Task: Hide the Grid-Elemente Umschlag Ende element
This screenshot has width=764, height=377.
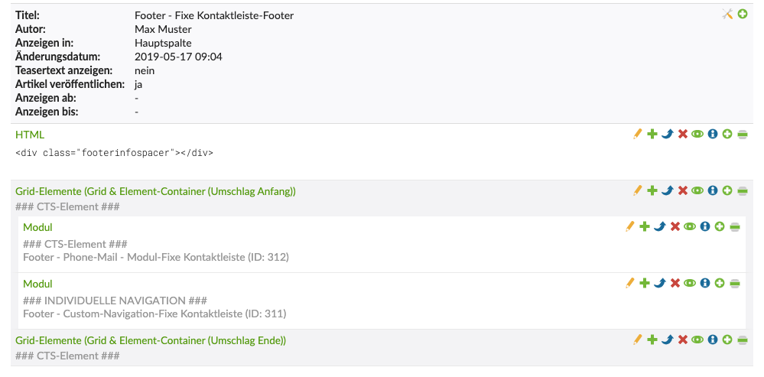Action: (x=697, y=340)
